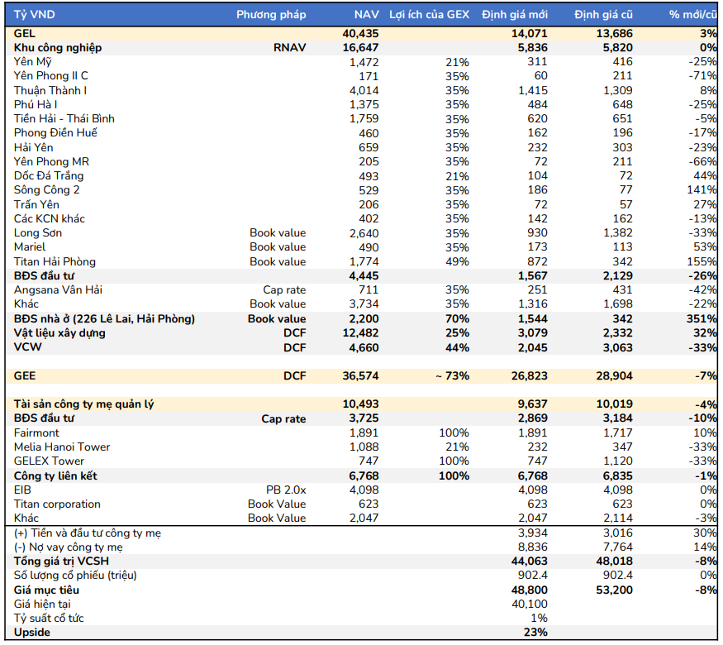Click the 'Phương pháp' column header
Screen dimensions: 723x645
[271, 15]
